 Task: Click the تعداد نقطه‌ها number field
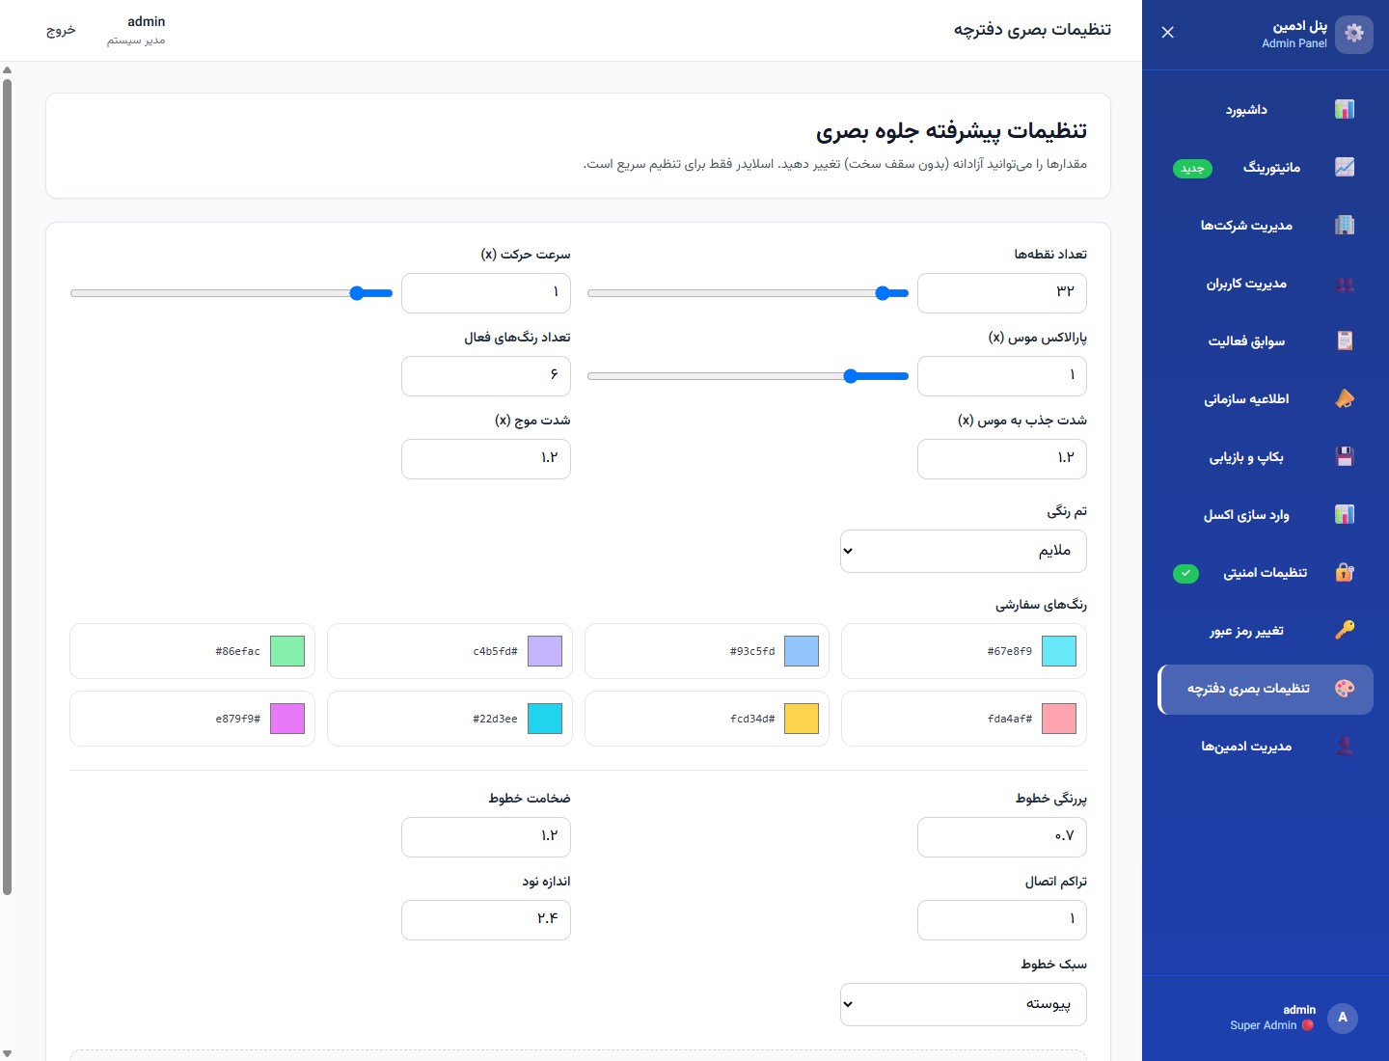(x=1002, y=293)
